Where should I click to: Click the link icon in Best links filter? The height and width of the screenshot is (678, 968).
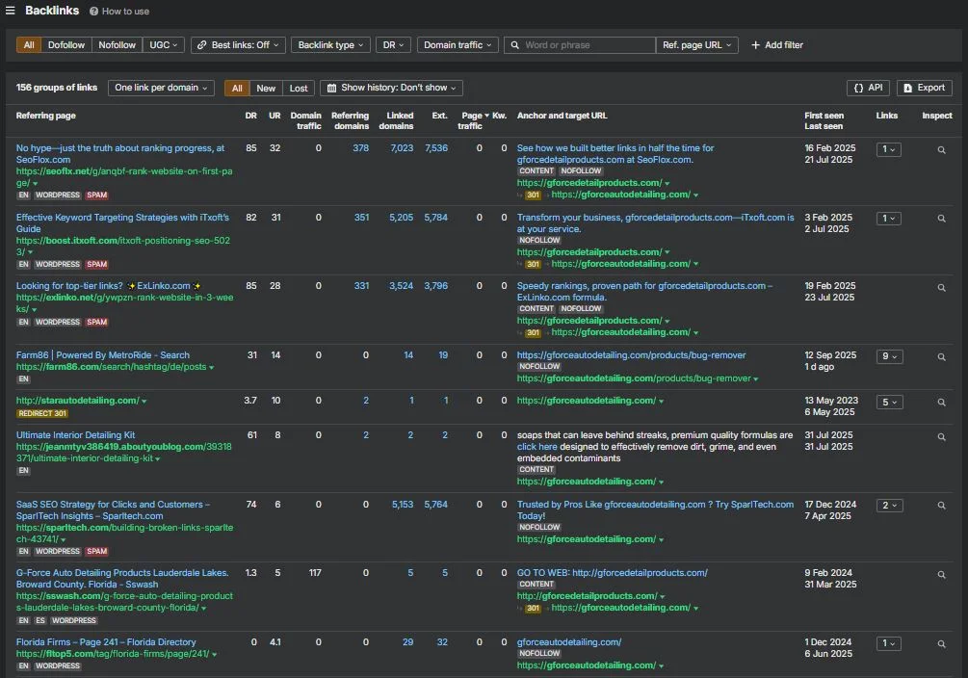point(202,45)
